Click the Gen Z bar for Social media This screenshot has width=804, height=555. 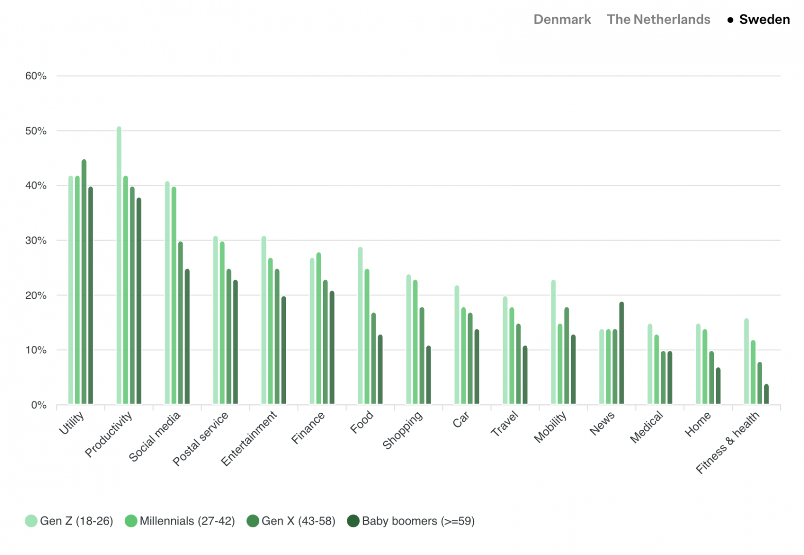pos(167,293)
